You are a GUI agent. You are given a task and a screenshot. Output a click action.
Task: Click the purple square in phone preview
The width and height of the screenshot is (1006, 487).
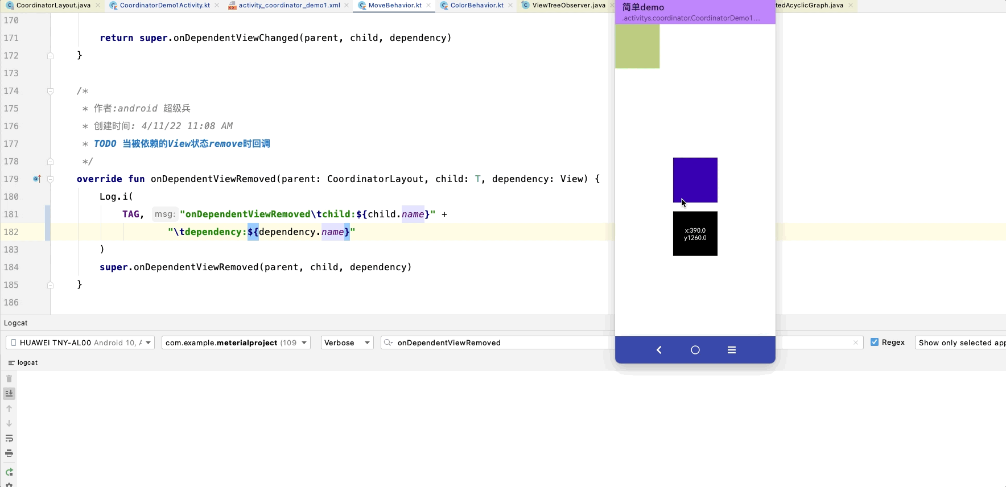click(x=695, y=180)
